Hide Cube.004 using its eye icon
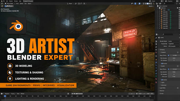The width and height of the screenshot is (180, 101). coord(179,18)
